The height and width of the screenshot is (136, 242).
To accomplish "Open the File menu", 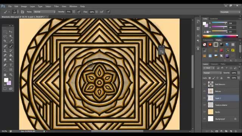I will [x=10, y=6].
